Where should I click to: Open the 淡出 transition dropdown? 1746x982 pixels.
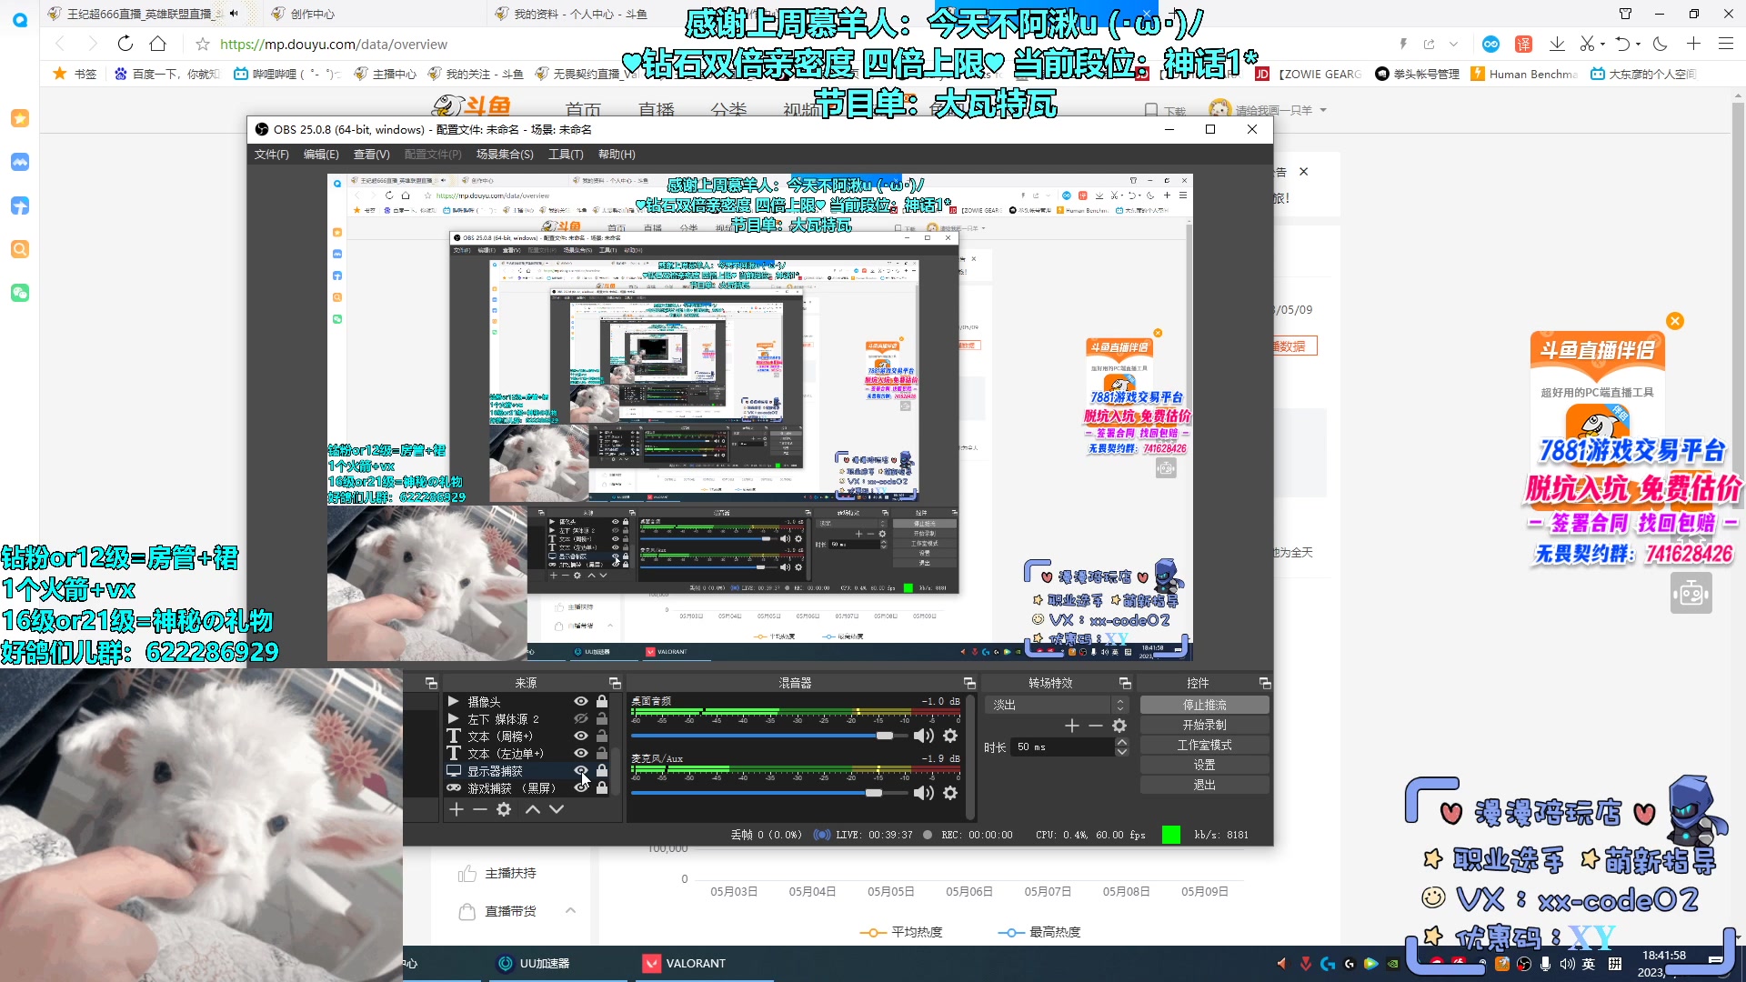click(x=1059, y=705)
